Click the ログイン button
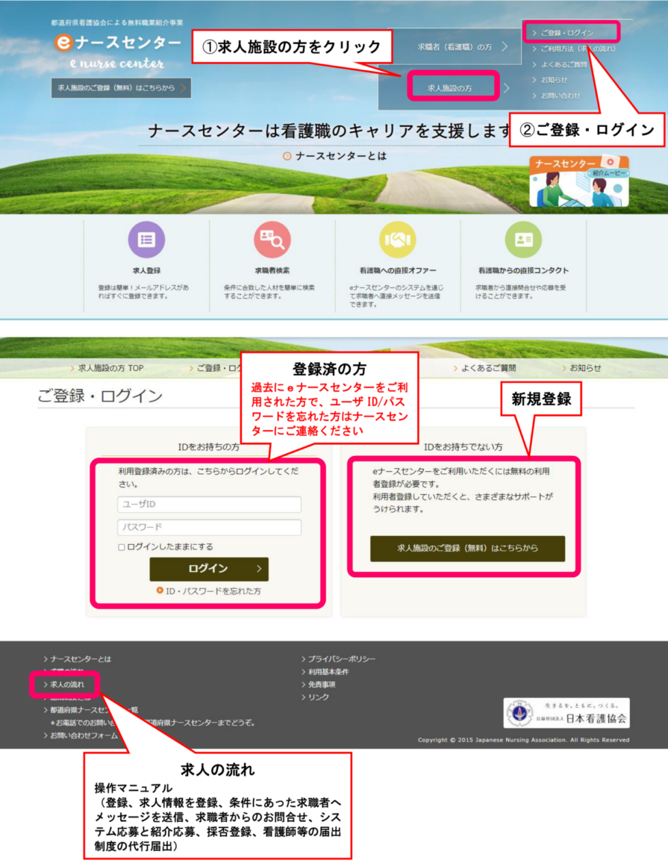The image size is (668, 866). pos(209,569)
